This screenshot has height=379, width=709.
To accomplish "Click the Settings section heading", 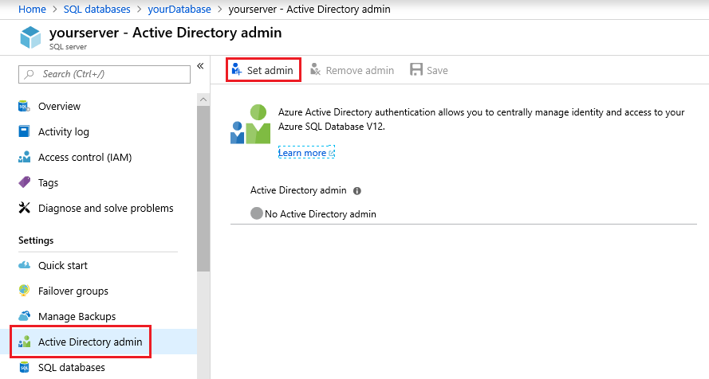I will [x=36, y=240].
